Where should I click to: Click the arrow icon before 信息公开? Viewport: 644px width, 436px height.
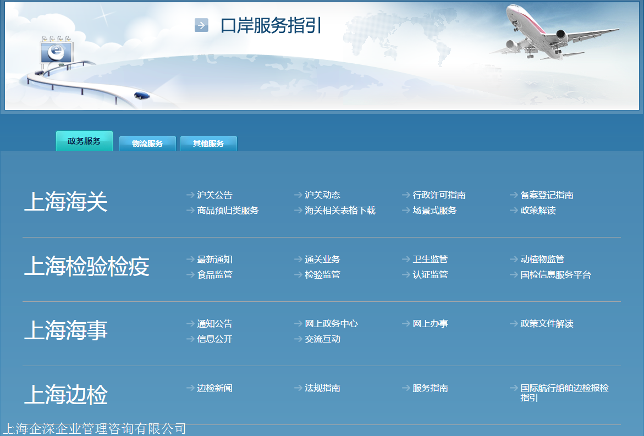point(190,339)
